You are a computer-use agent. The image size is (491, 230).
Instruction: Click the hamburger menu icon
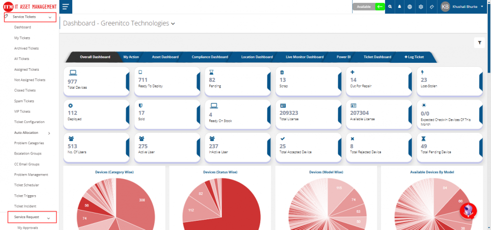coord(65,6)
